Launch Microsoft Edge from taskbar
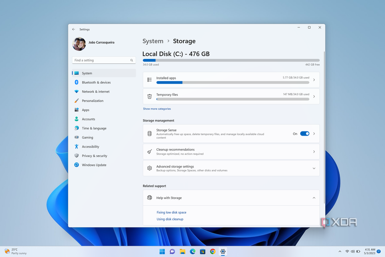 tap(192, 252)
